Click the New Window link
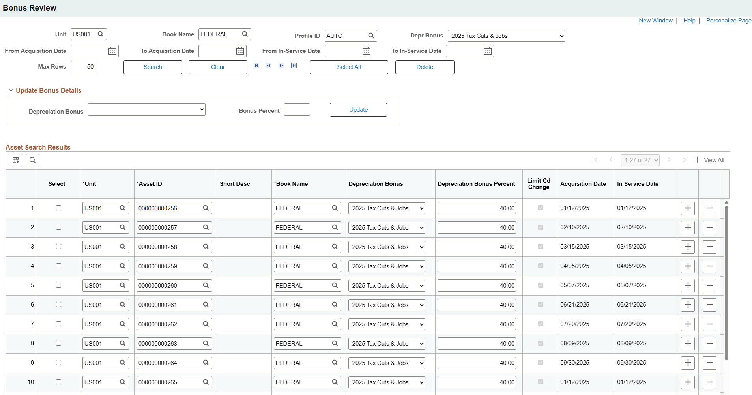The image size is (752, 395). click(655, 21)
